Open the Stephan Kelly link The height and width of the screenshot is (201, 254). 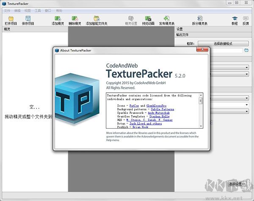[x=160, y=116]
